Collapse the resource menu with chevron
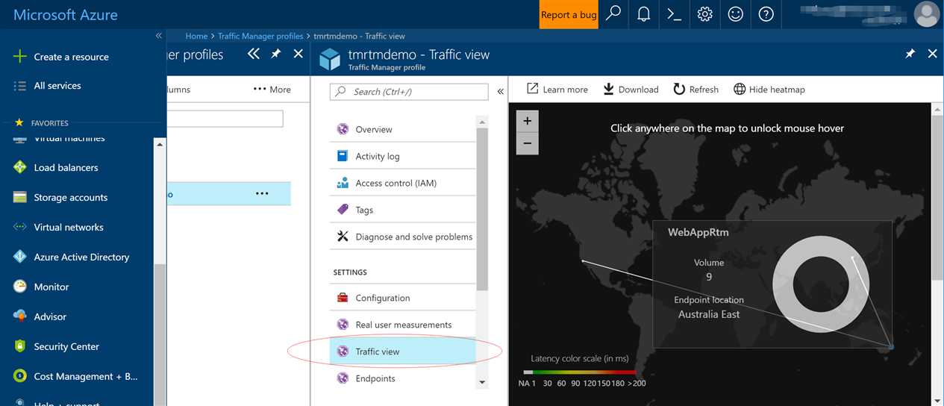Image resolution: width=944 pixels, height=406 pixels. [500, 92]
